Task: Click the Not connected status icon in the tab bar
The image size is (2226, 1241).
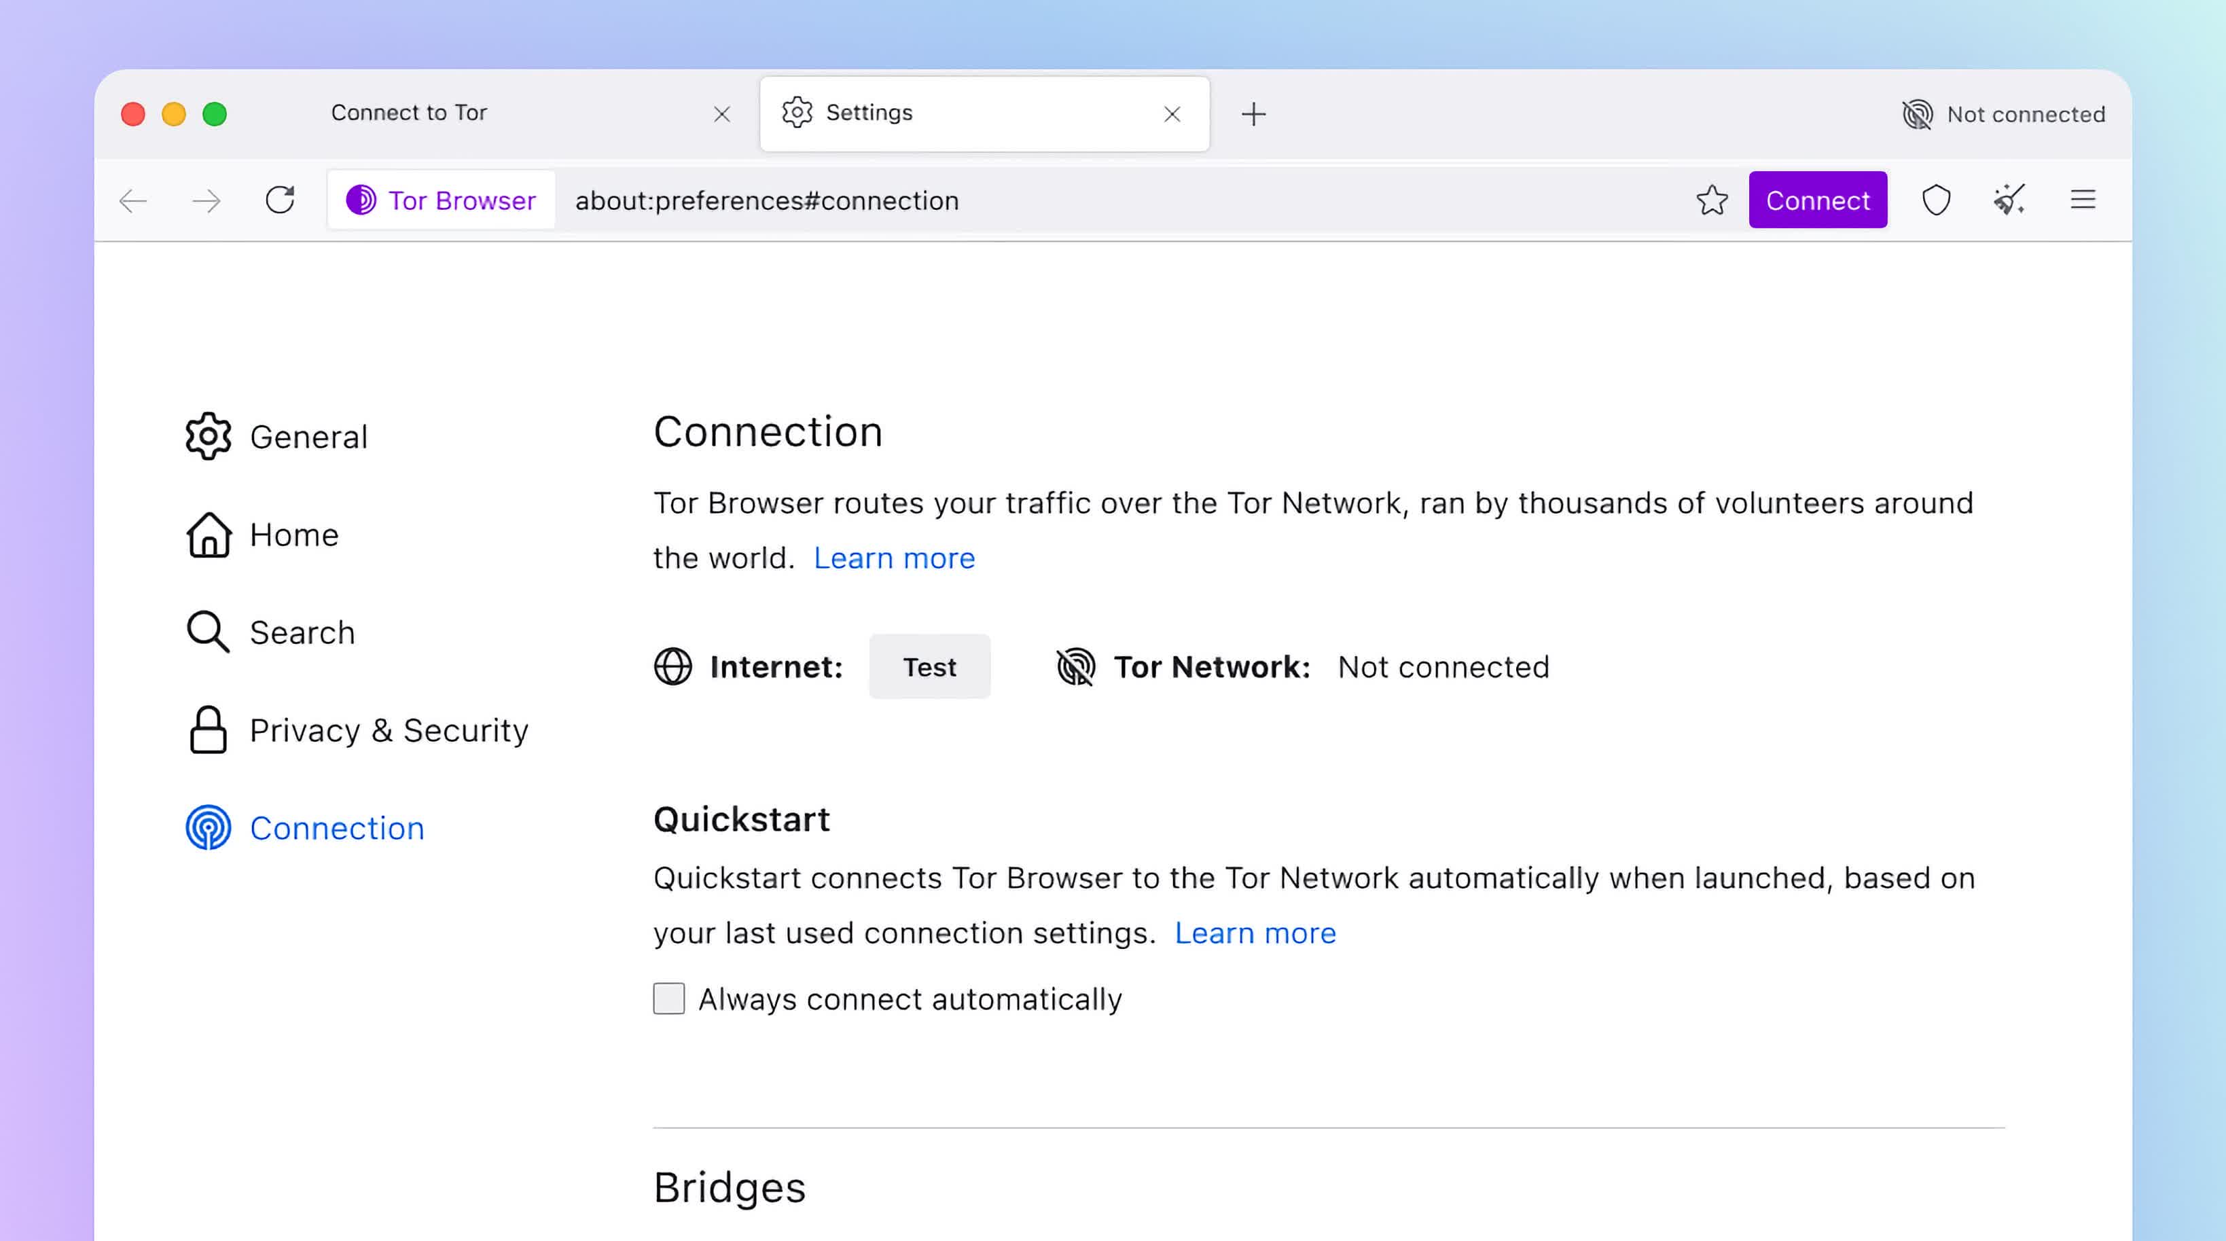Action: pyautogui.click(x=1918, y=114)
